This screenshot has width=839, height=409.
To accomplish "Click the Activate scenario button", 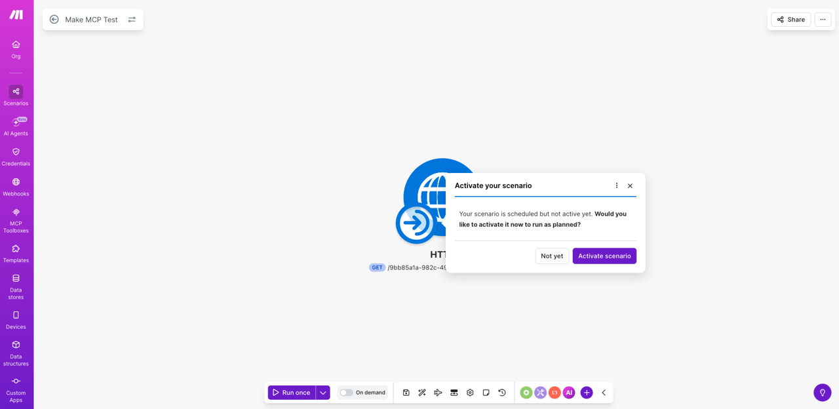I will [x=604, y=256].
